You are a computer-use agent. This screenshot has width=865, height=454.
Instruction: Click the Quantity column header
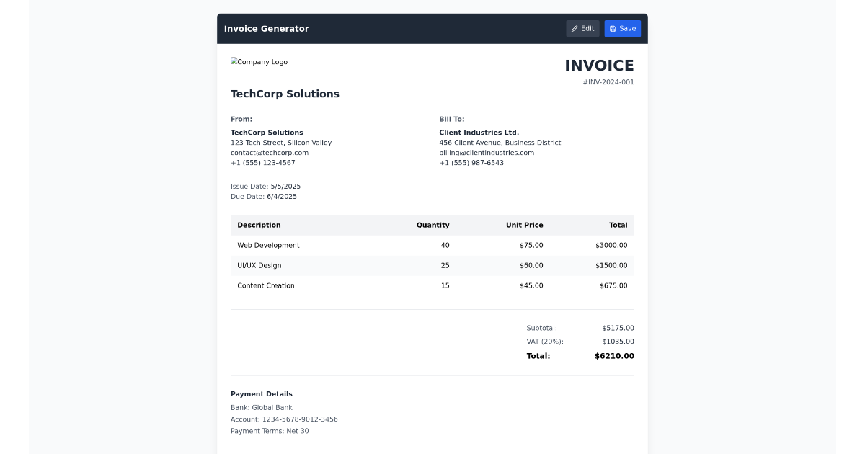coord(432,225)
